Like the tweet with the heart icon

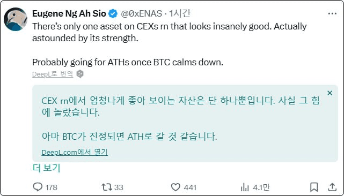click(x=175, y=187)
